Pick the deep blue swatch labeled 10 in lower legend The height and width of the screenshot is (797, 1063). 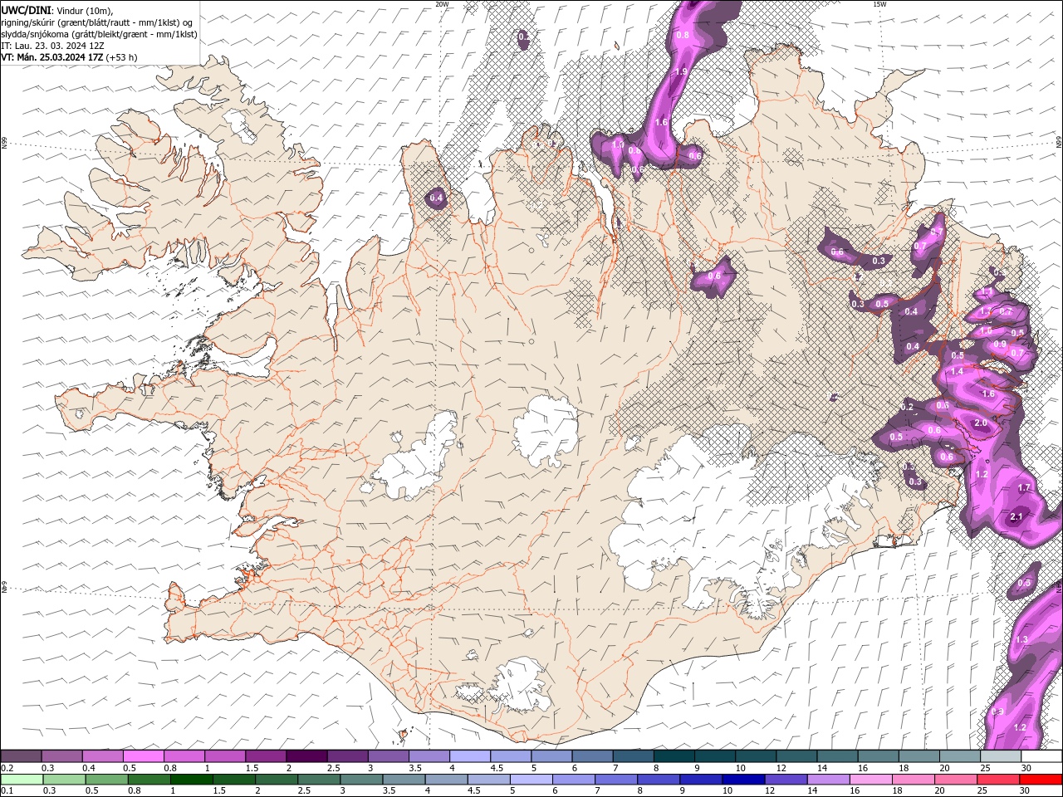[x=743, y=780]
